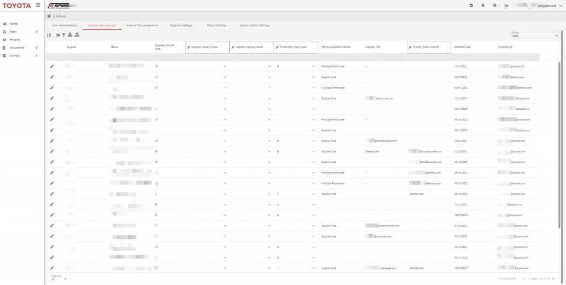Click the Part Assignment Criteria column header

point(336,47)
